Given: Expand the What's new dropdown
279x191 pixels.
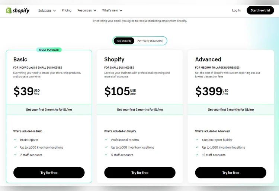Looking at the screenshot, I should coord(112,10).
